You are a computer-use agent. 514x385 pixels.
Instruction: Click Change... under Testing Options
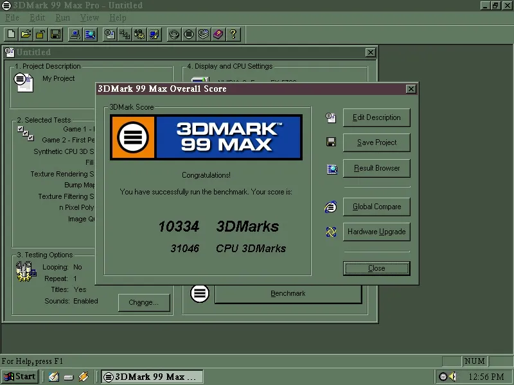click(144, 302)
